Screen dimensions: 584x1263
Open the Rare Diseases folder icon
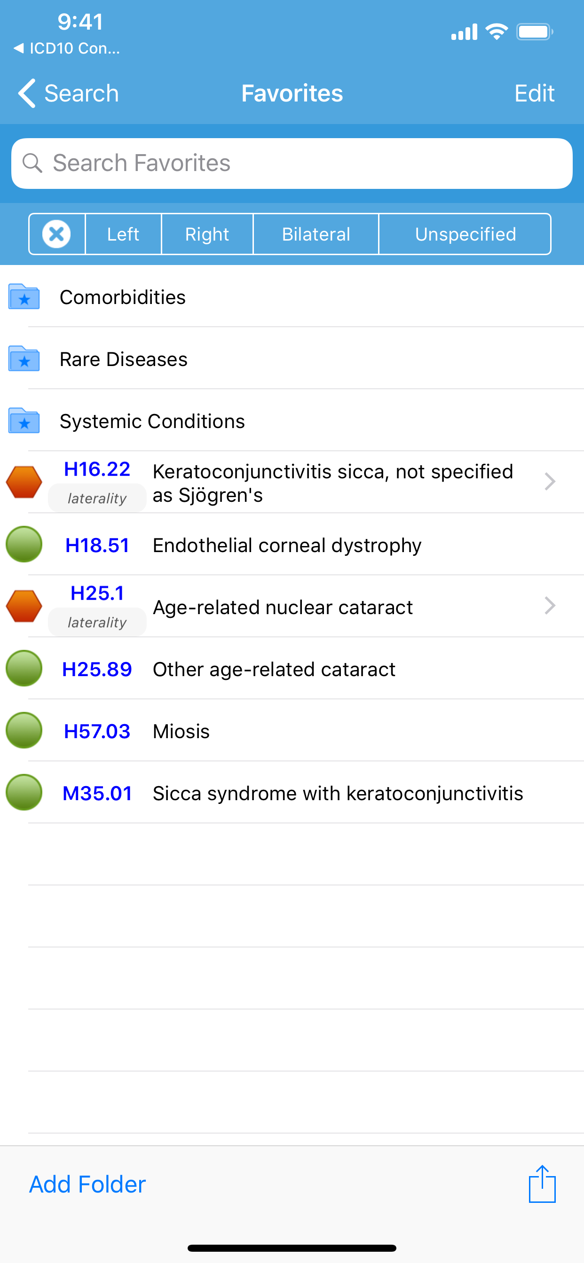tap(24, 359)
